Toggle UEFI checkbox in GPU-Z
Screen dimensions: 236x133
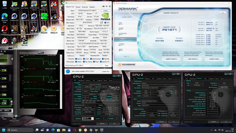(x=105, y=23)
